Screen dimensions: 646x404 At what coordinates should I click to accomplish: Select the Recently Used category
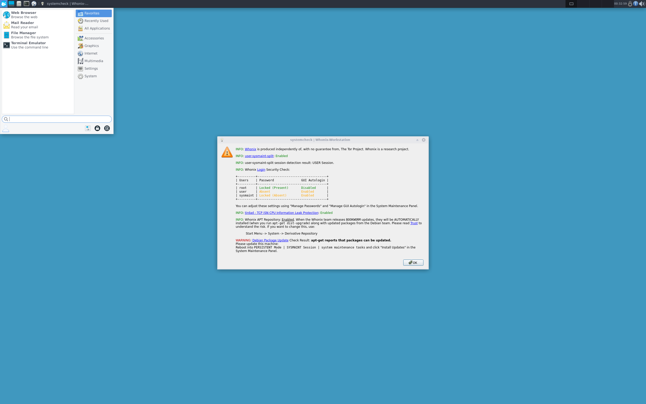click(x=94, y=21)
